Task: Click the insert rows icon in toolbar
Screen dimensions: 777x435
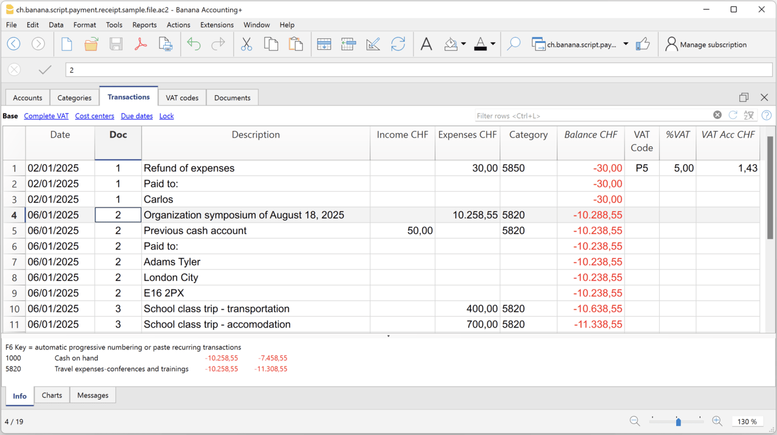Action: click(324, 44)
